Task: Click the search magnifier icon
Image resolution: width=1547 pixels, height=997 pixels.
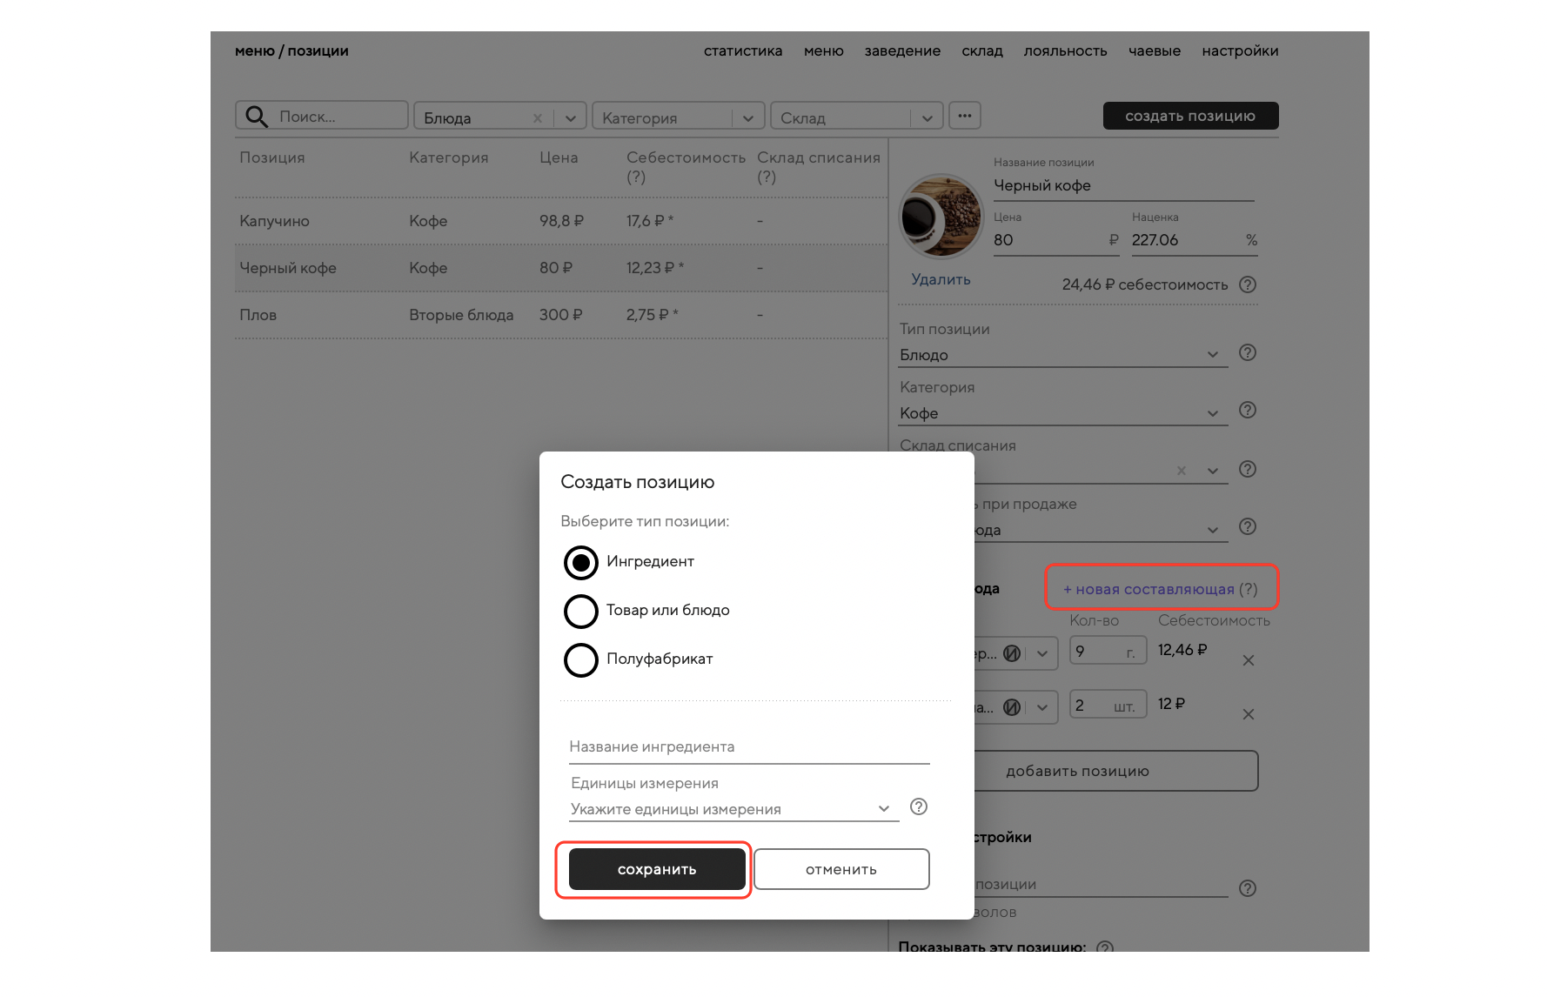Action: tap(257, 117)
